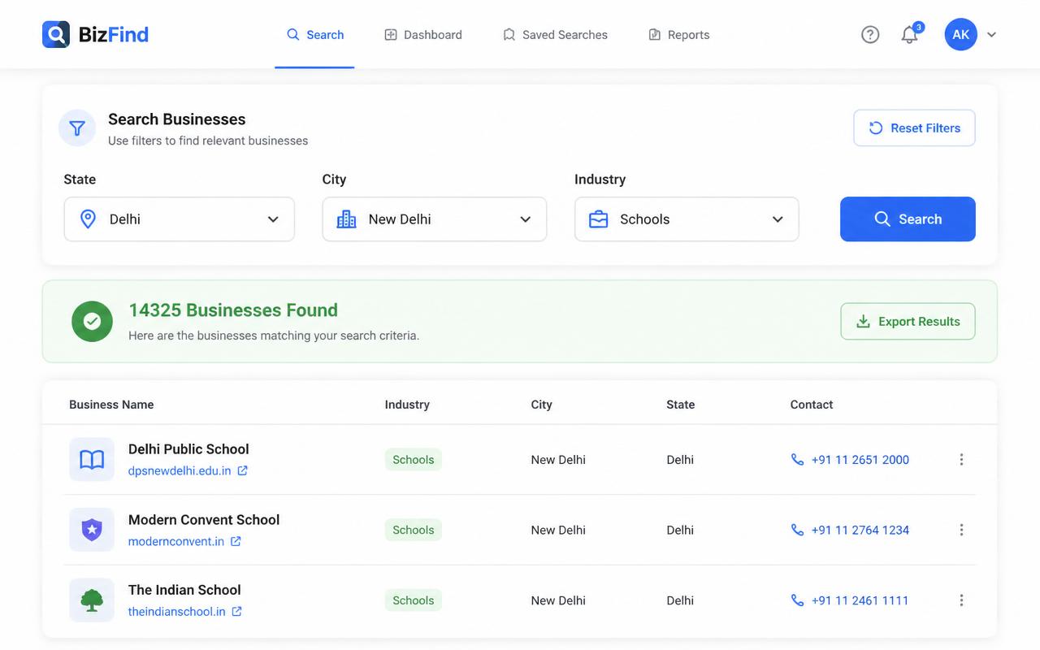Open the theindianschool.in link
The height and width of the screenshot is (650, 1040).
[177, 612]
